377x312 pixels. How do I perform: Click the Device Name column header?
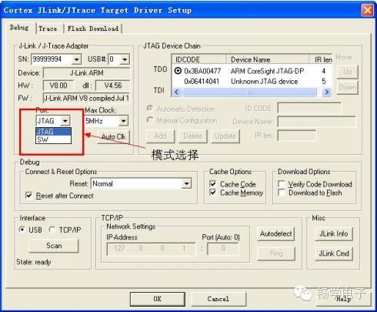click(x=268, y=59)
